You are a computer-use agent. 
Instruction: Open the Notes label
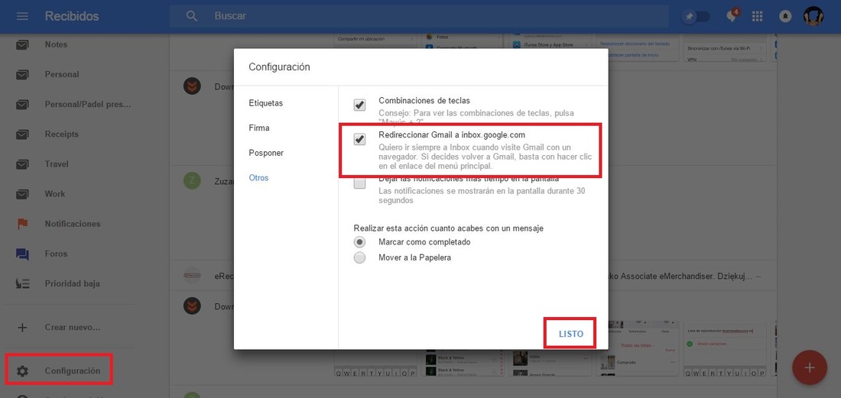(57, 44)
